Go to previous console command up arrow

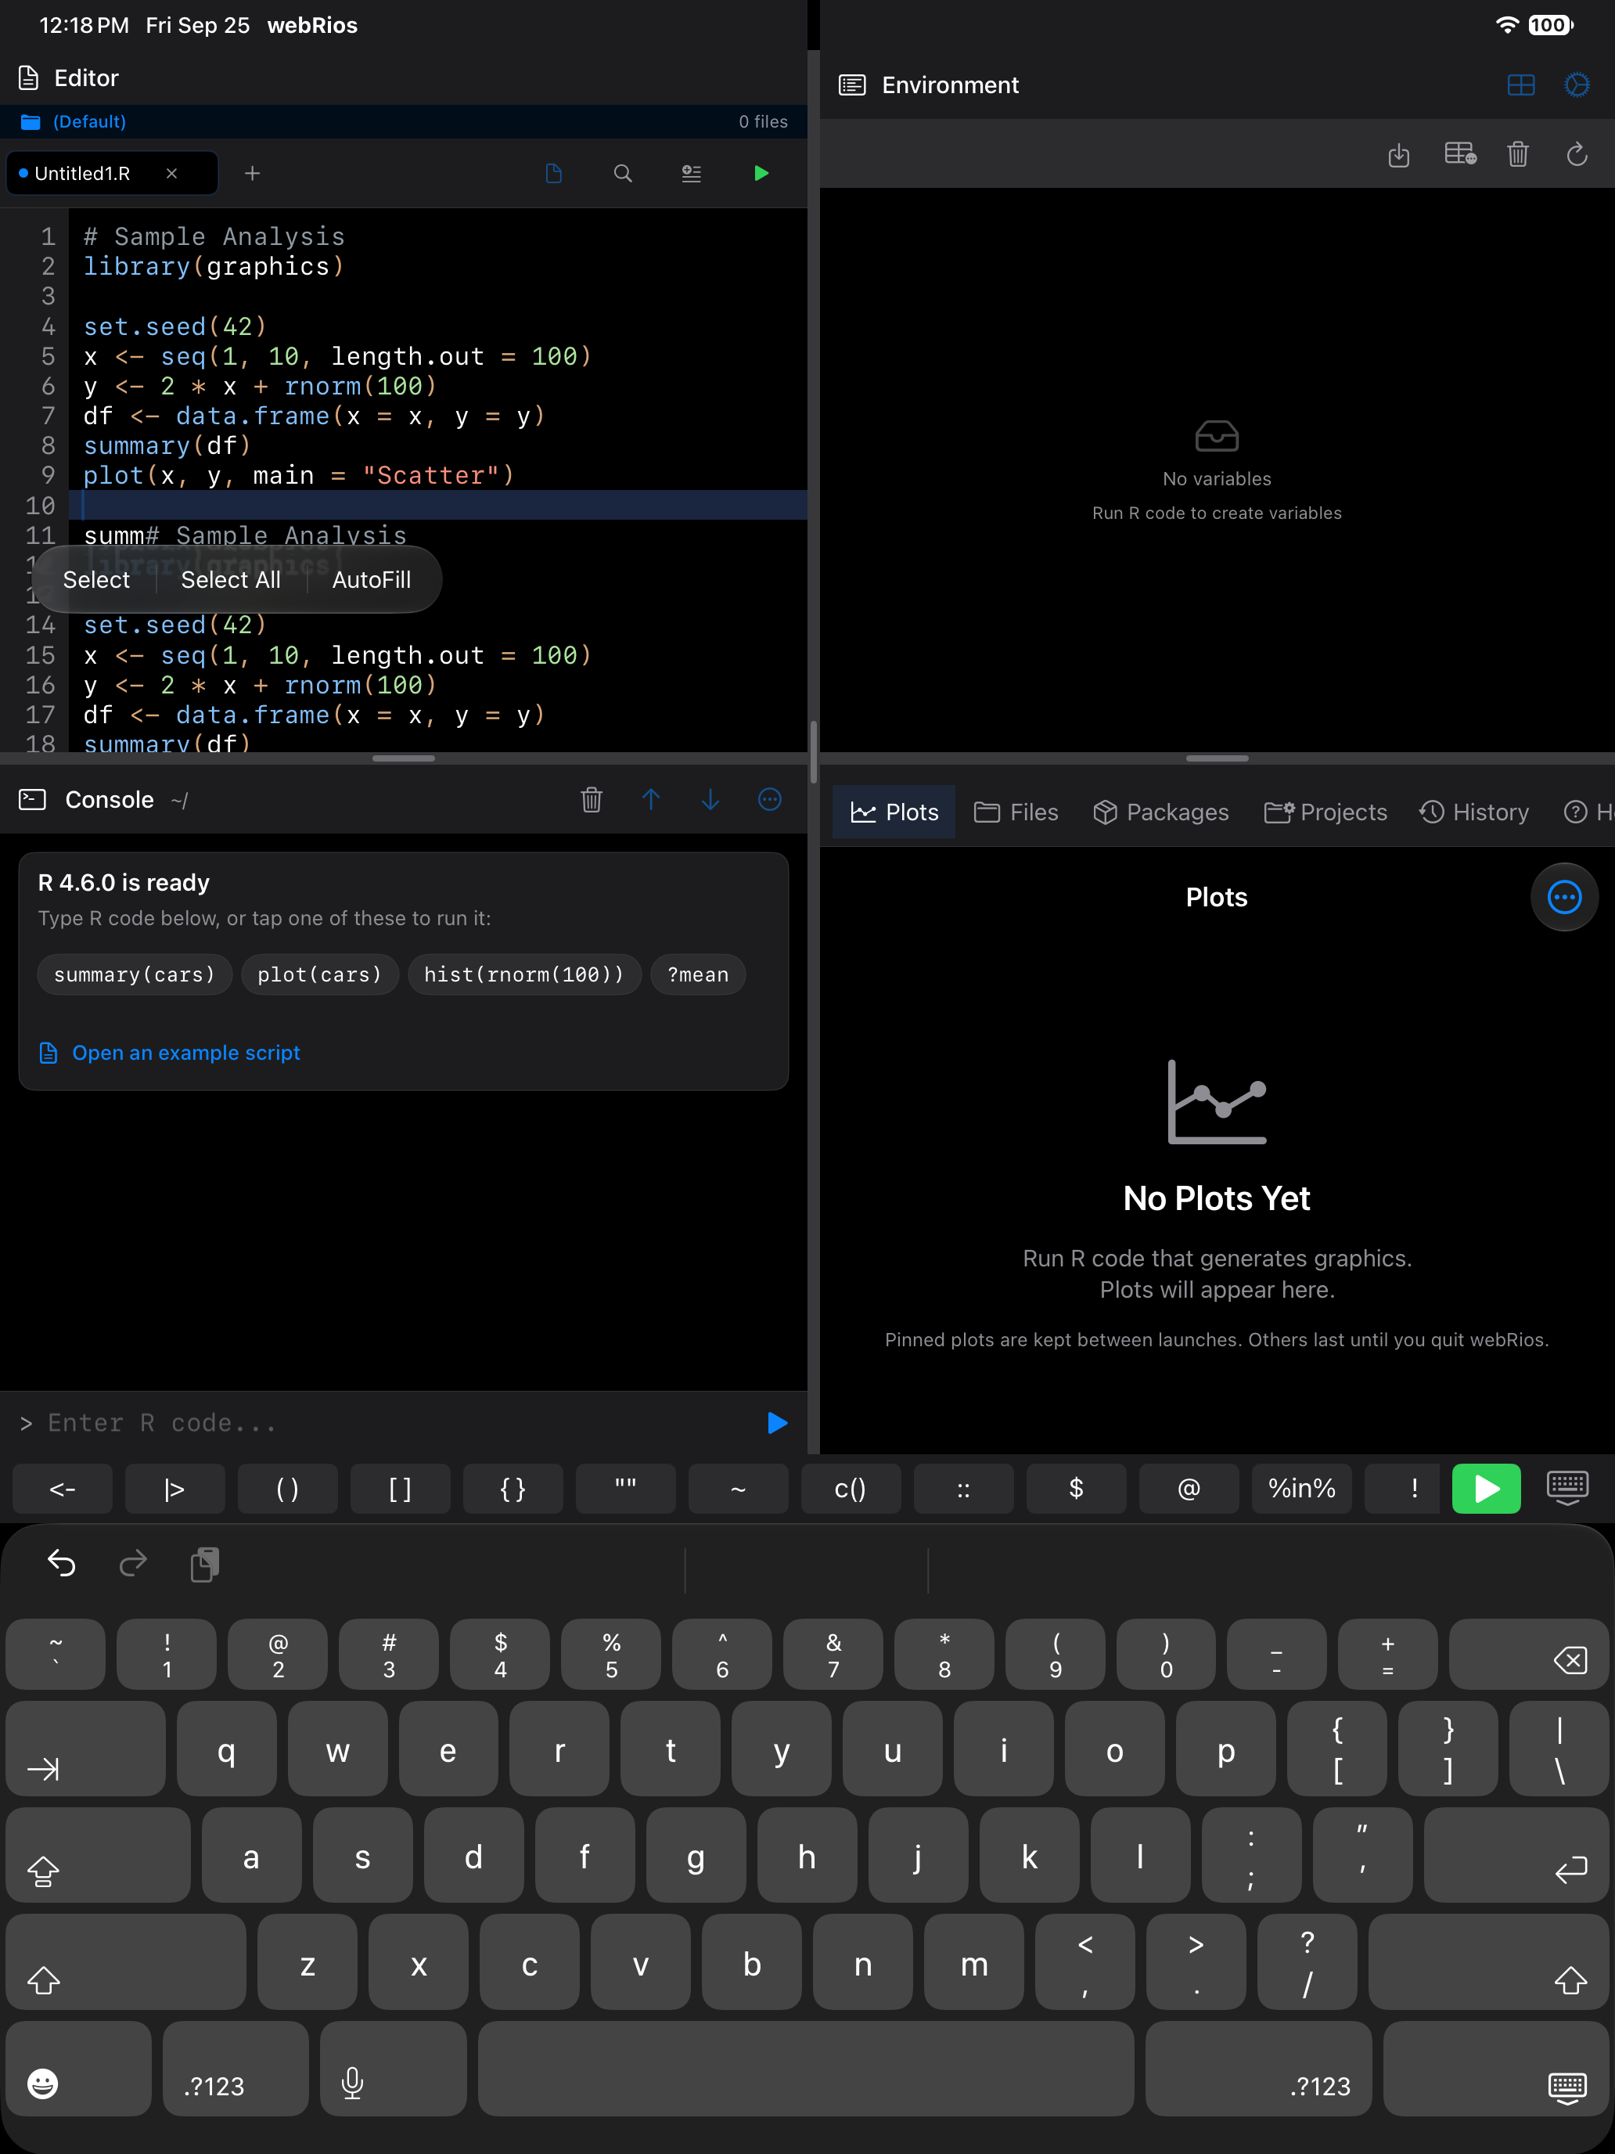click(651, 799)
